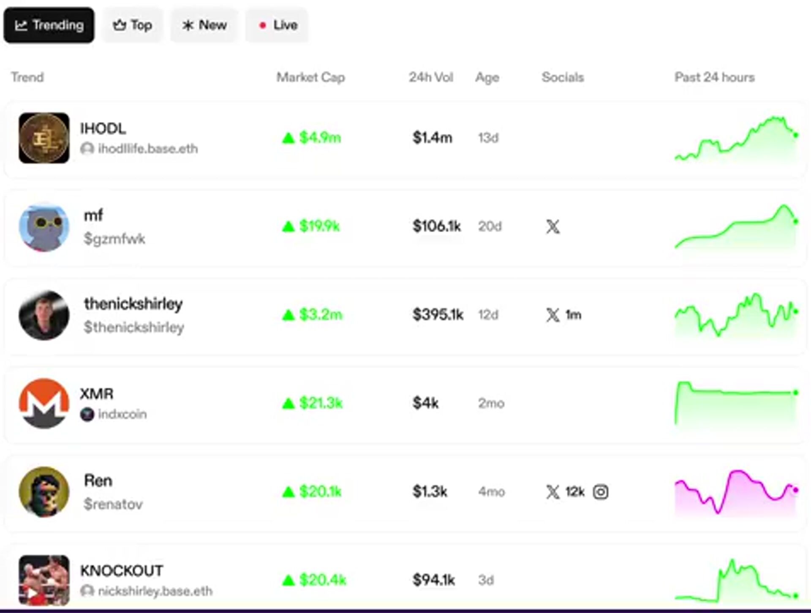
Task: Open thenickshirley profile picture
Action: point(44,315)
